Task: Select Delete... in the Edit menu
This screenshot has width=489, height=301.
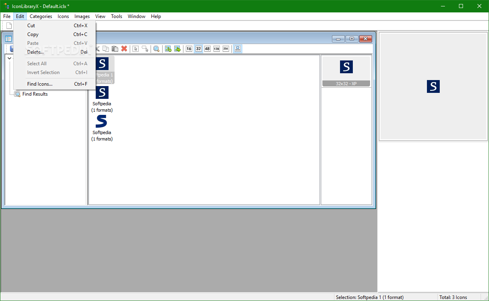Action: [x=55, y=52]
